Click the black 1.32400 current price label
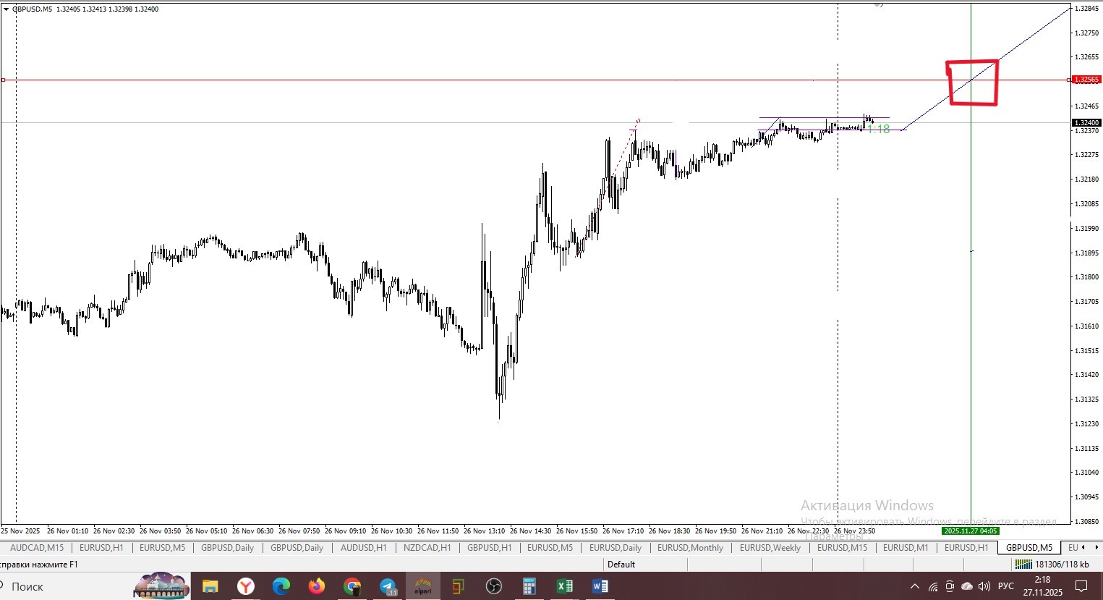This screenshot has width=1103, height=600. tap(1086, 123)
